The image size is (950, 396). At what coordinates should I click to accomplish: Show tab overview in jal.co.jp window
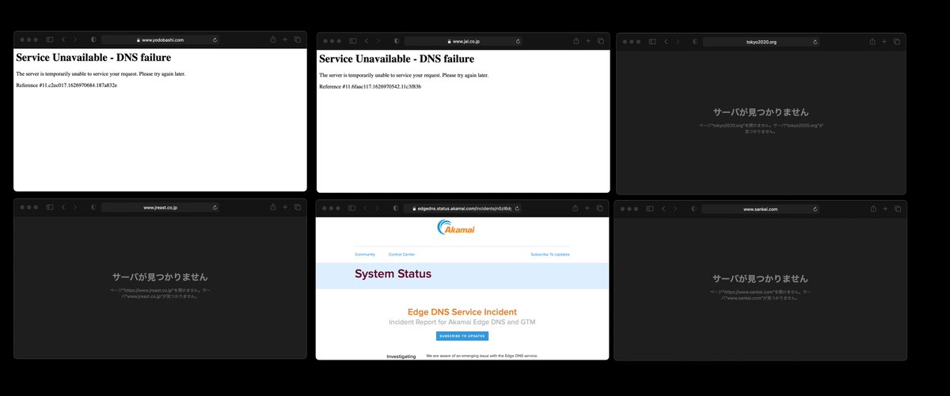601,41
